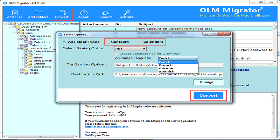Click the Convert floppy-disk toolbar icon
Viewport: 280px width, 140px height.
[x=62, y=13]
